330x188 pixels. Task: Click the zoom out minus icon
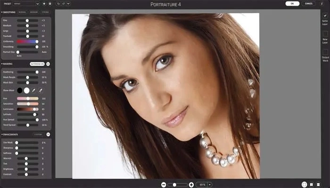point(164,185)
